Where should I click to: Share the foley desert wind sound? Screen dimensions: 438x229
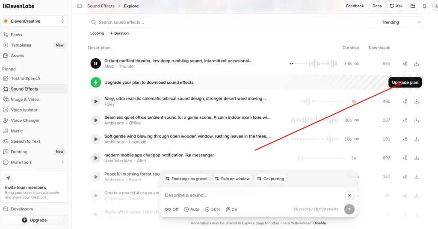tap(405, 101)
